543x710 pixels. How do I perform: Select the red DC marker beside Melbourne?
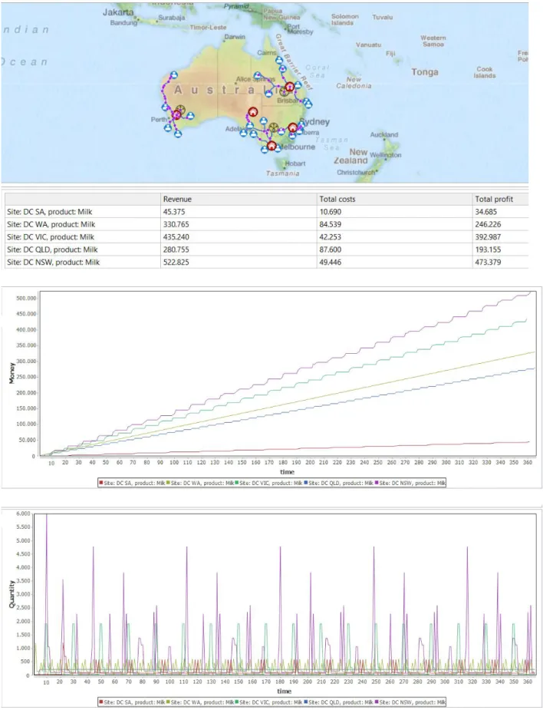[271, 146]
